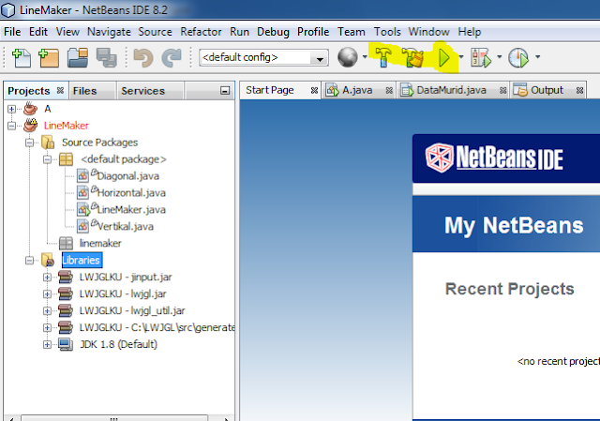Switch to the A.java editor tab
This screenshot has height=421, width=600.
(x=357, y=90)
